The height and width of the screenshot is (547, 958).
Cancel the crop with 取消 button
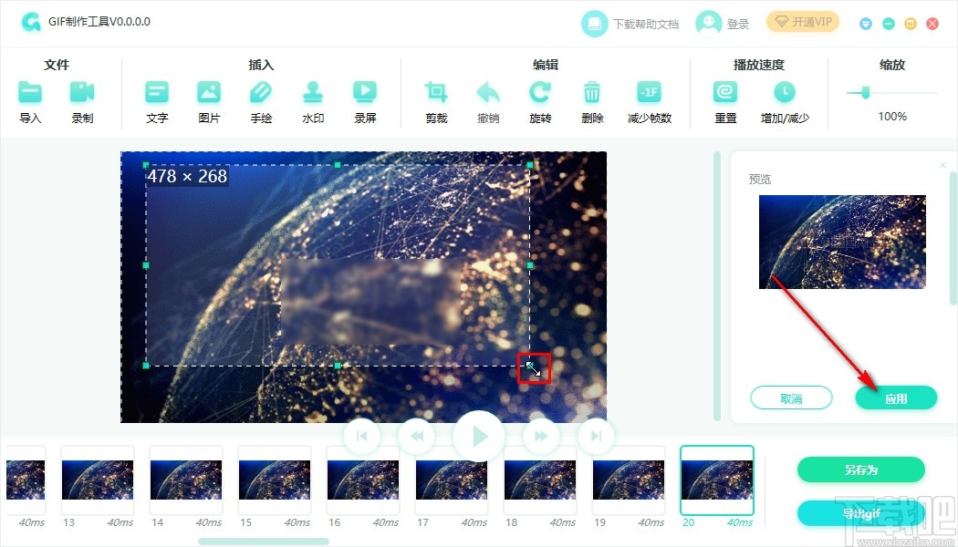(x=791, y=398)
